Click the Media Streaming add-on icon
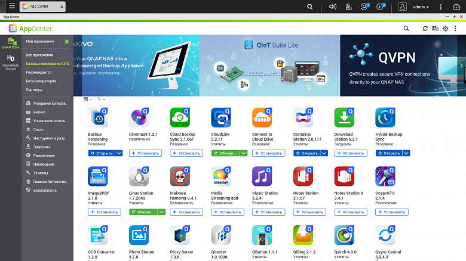466x261 pixels. coord(221,176)
